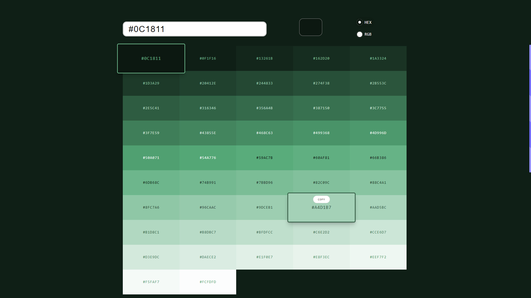Select the #2B553C swatch
Viewport: 531px width, 298px height.
point(378,83)
